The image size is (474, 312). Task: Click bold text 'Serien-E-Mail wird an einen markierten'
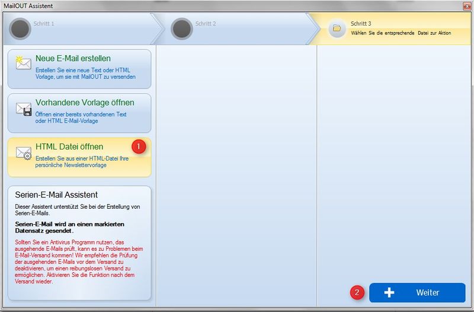[69, 224]
